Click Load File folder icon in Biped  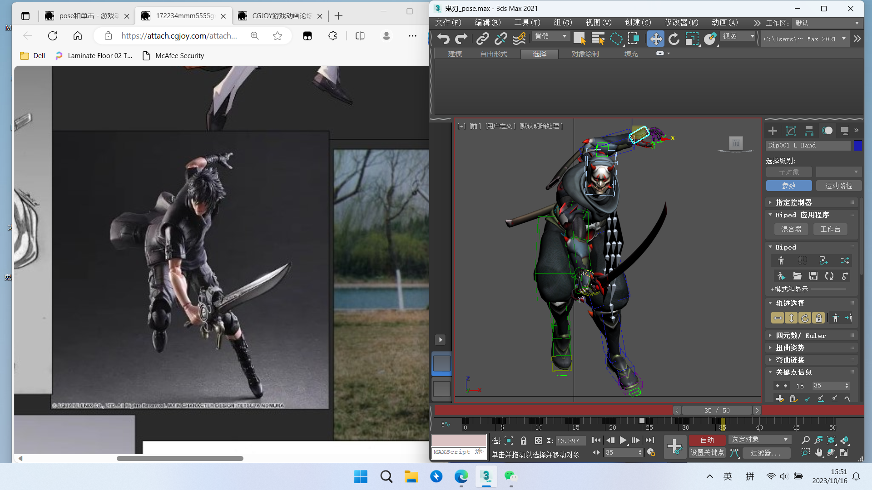(798, 276)
